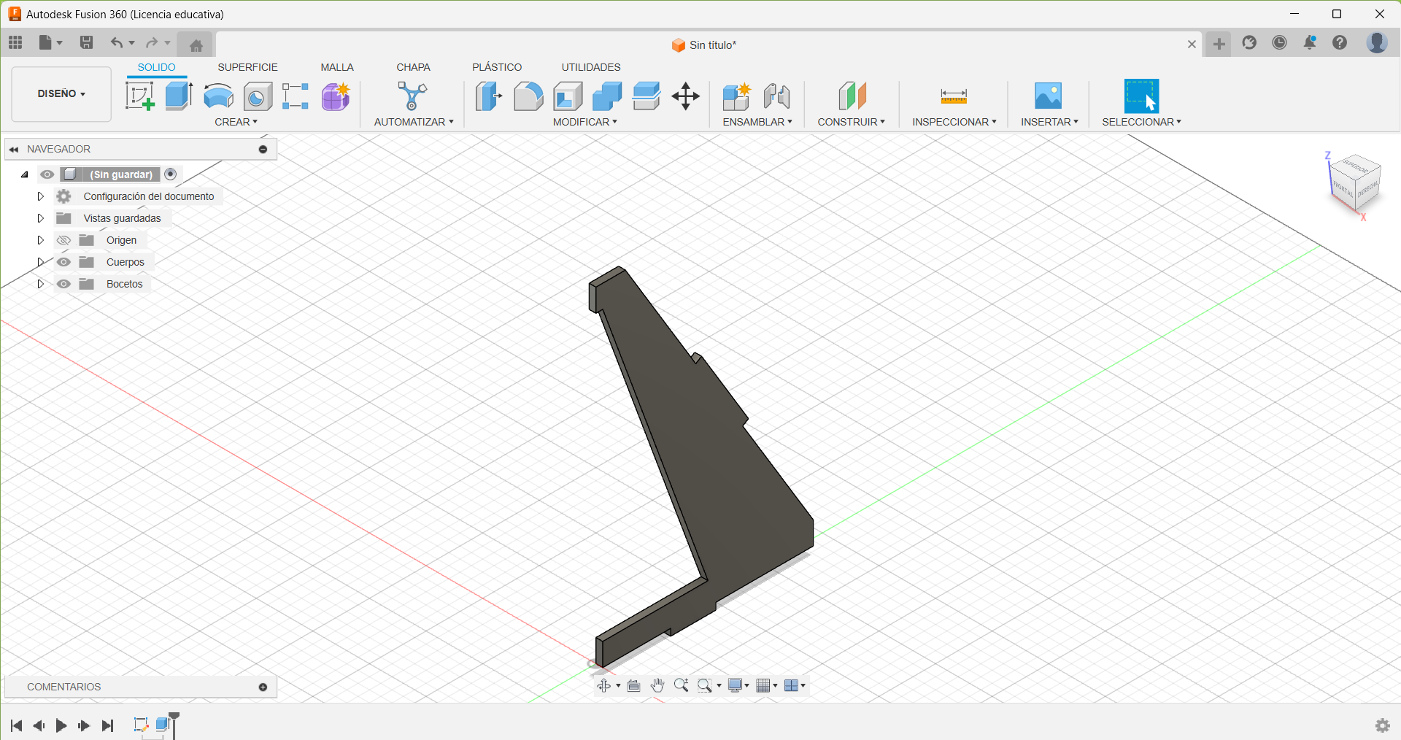Image resolution: width=1401 pixels, height=740 pixels.
Task: Open the DISEÑO workspace dropdown
Action: (x=61, y=94)
